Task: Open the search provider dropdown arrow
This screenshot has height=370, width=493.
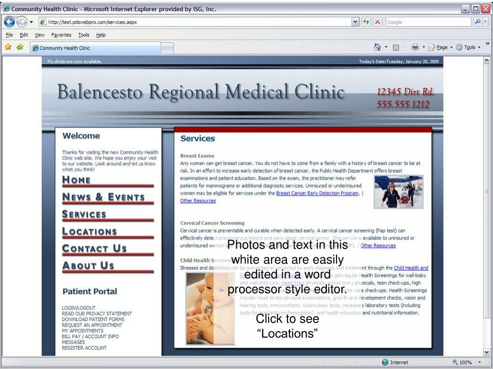Action: [485, 22]
